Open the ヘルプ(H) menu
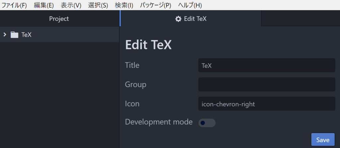 [190, 5]
